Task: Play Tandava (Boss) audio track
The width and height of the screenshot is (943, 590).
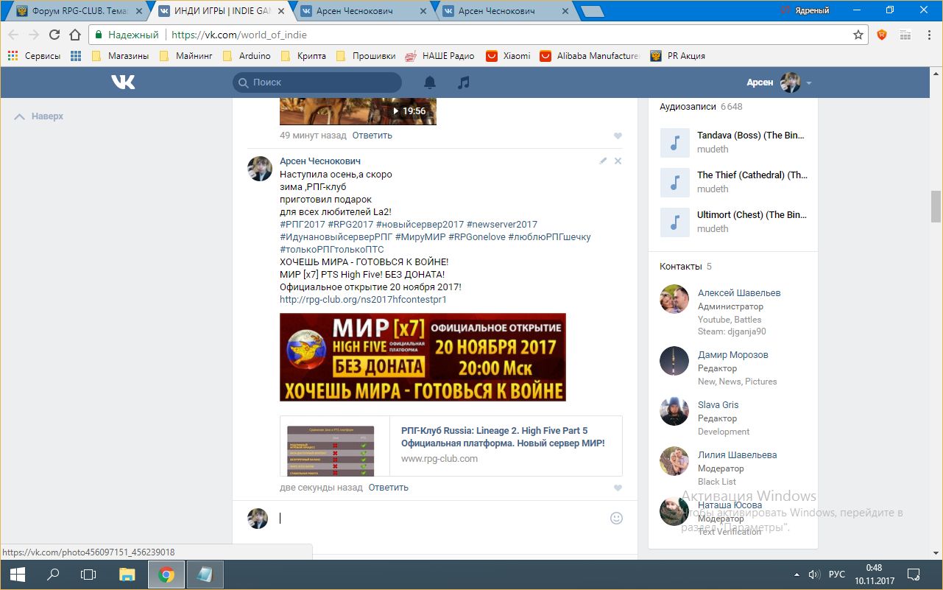Action: tap(674, 142)
